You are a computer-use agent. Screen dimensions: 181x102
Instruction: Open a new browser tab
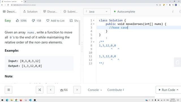(25, 2)
